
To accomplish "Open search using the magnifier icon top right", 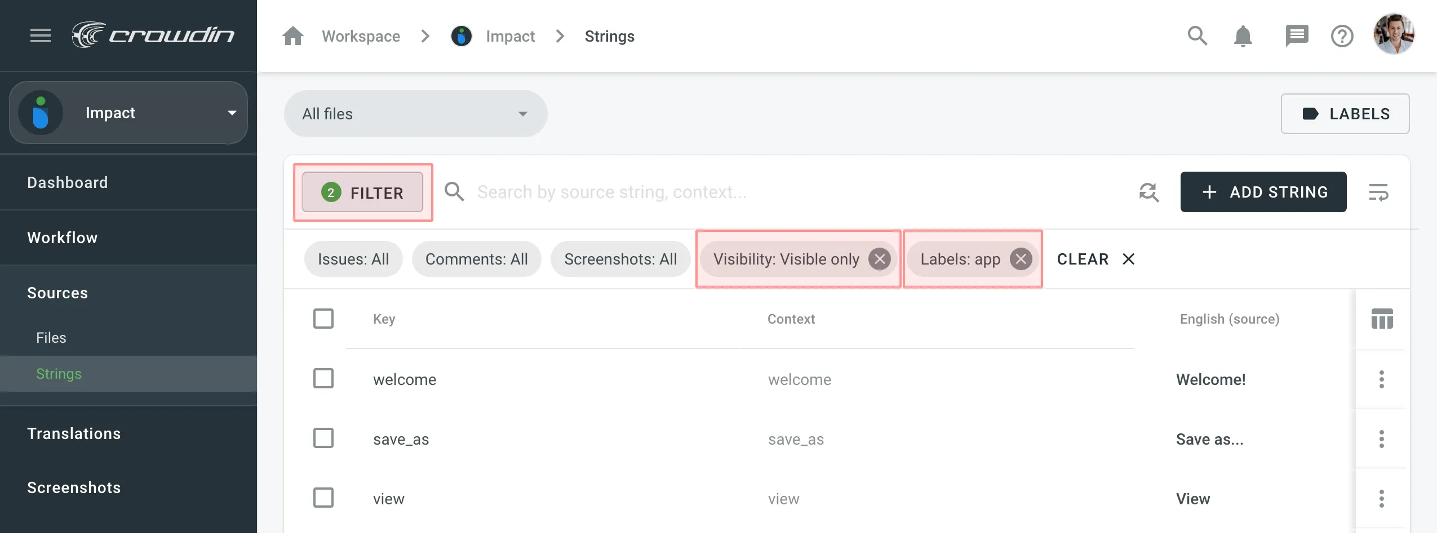I will (1197, 35).
